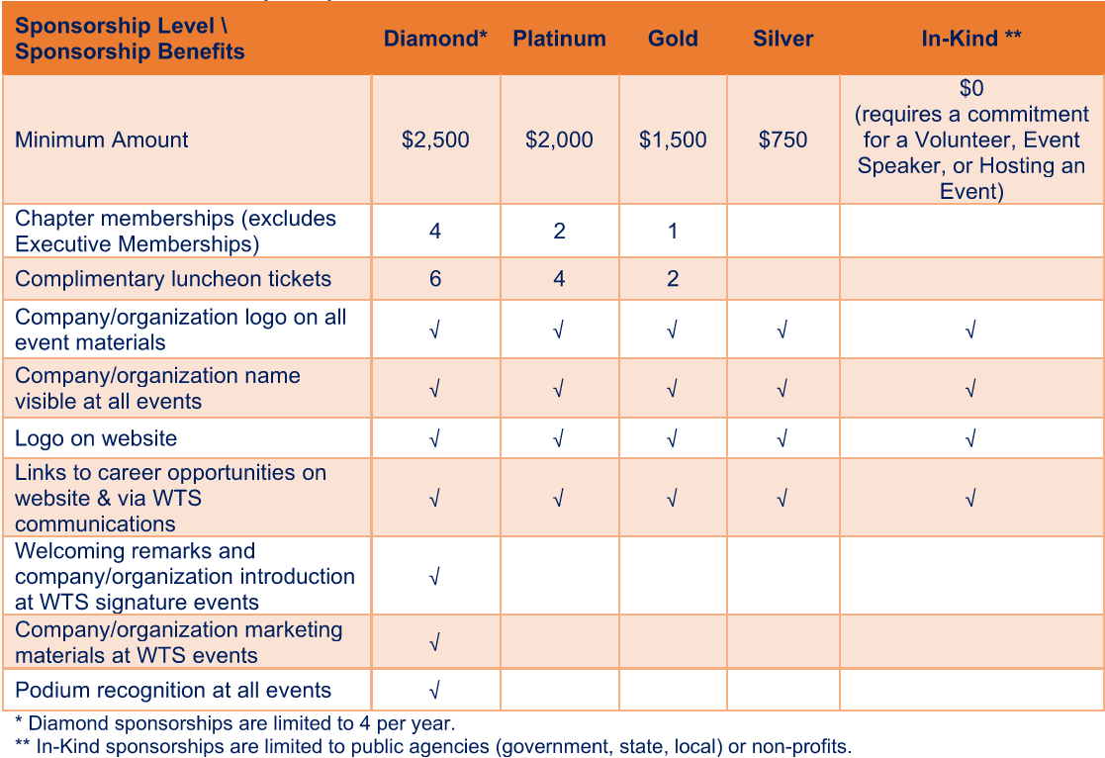Image resolution: width=1105 pixels, height=758 pixels.
Task: Click Diamond's checkmark for Welcoming remarks row
Action: (x=435, y=577)
